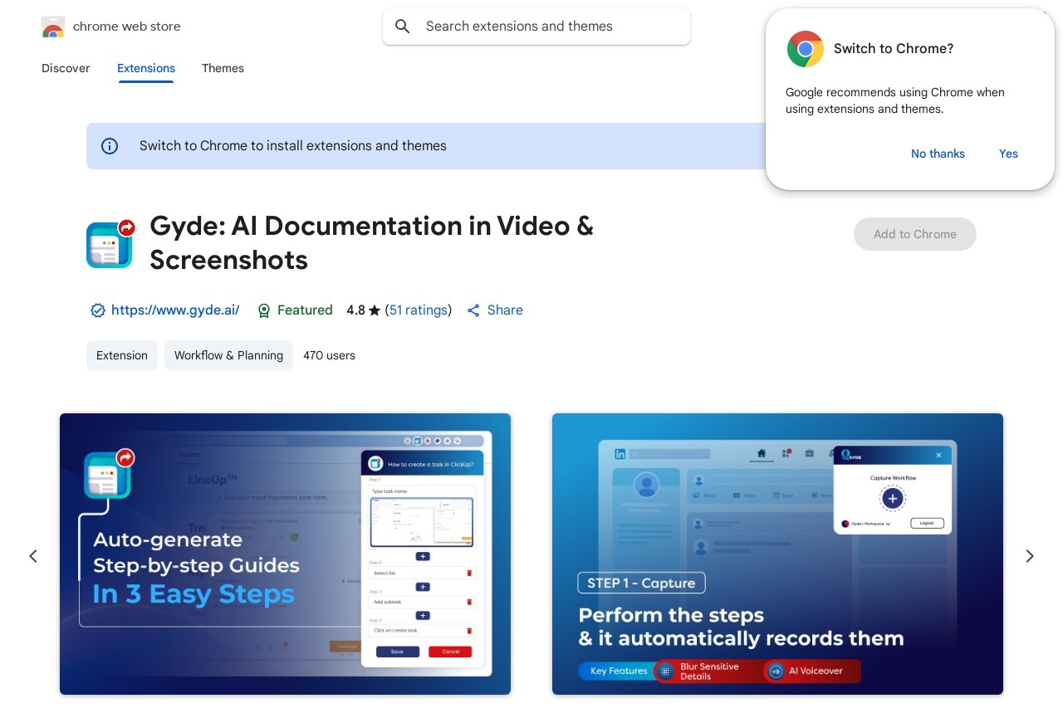
Task: Click the Extension category chip
Action: pos(122,355)
